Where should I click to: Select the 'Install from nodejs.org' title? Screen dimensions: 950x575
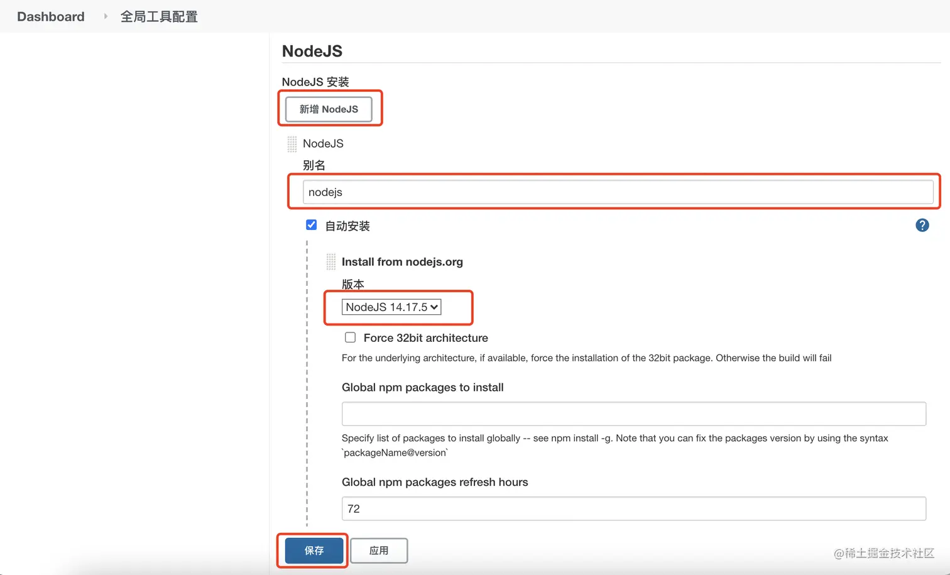(x=402, y=261)
